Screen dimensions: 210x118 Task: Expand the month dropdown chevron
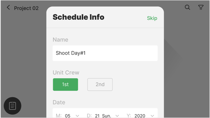click(x=77, y=116)
